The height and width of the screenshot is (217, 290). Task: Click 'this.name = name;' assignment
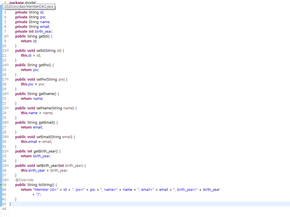coord(37,113)
